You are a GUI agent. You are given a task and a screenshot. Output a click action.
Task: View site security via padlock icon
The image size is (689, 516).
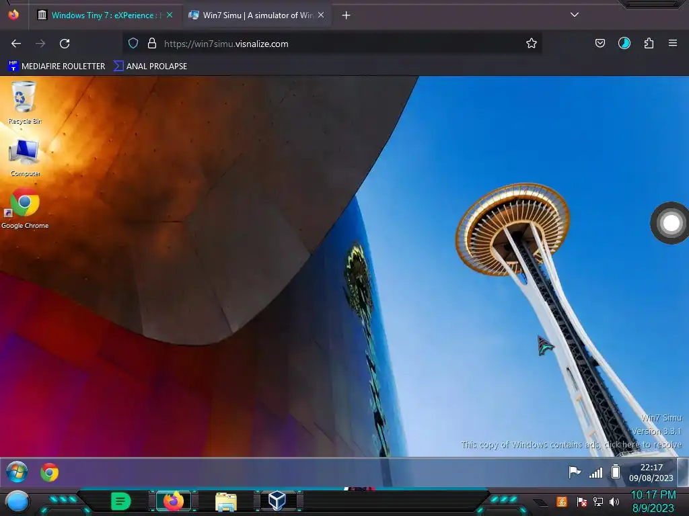click(152, 43)
